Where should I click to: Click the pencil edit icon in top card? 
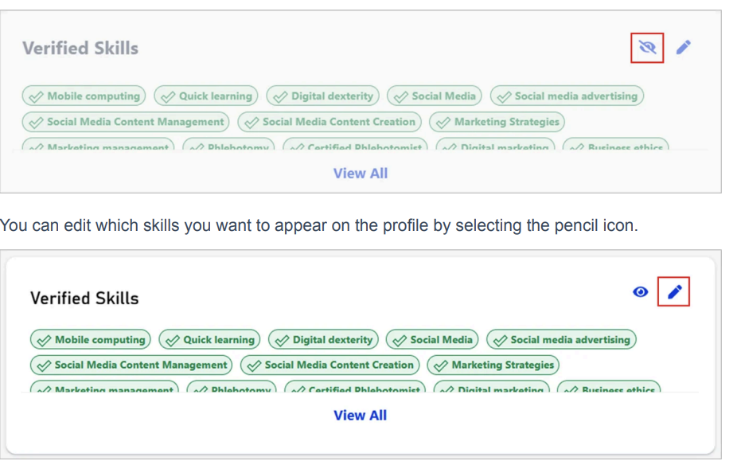click(683, 48)
